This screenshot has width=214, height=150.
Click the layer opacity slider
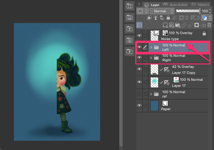click(188, 11)
